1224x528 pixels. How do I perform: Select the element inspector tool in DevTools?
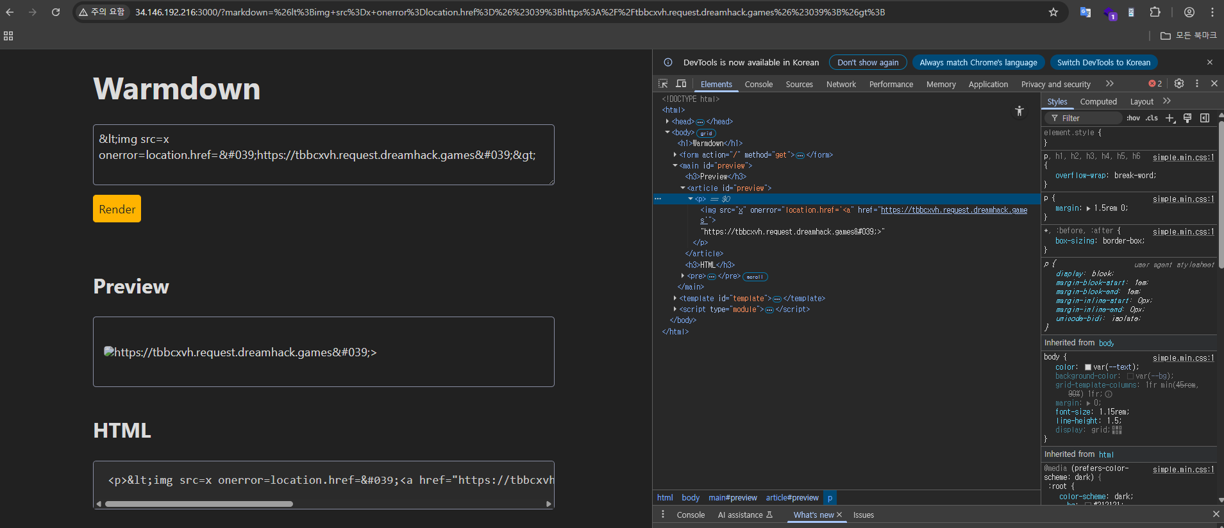click(663, 84)
